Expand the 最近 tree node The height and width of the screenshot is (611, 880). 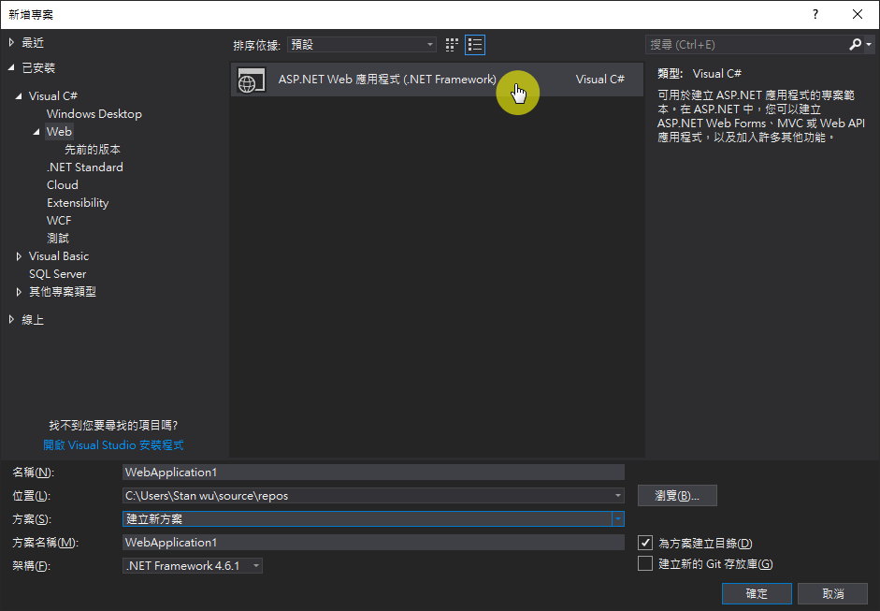point(11,43)
